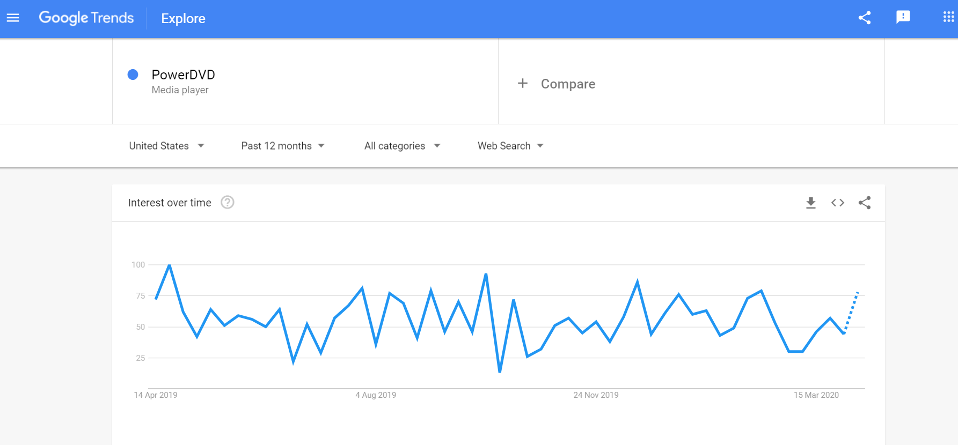The height and width of the screenshot is (445, 958).
Task: Click the dotted partial-data line segment
Action: click(x=851, y=313)
